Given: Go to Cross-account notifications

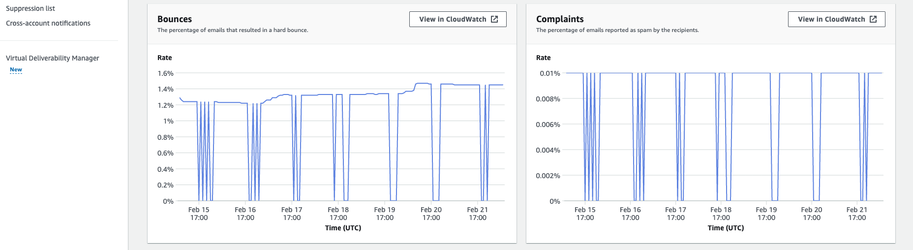Looking at the screenshot, I should pos(48,23).
